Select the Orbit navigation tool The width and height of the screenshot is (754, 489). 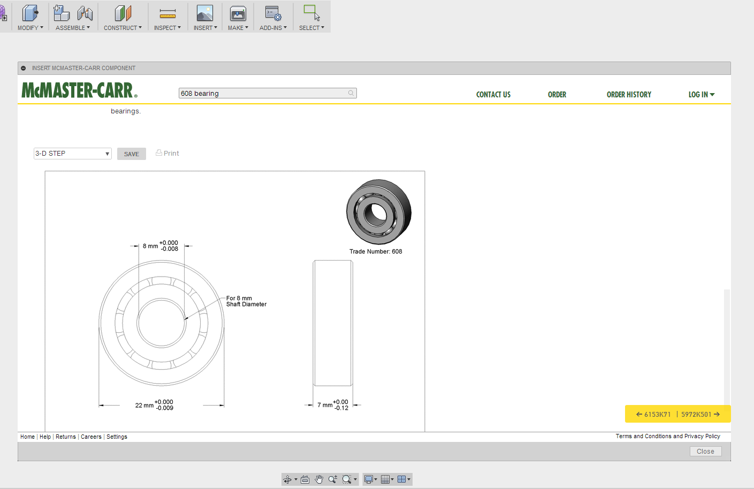coord(287,479)
